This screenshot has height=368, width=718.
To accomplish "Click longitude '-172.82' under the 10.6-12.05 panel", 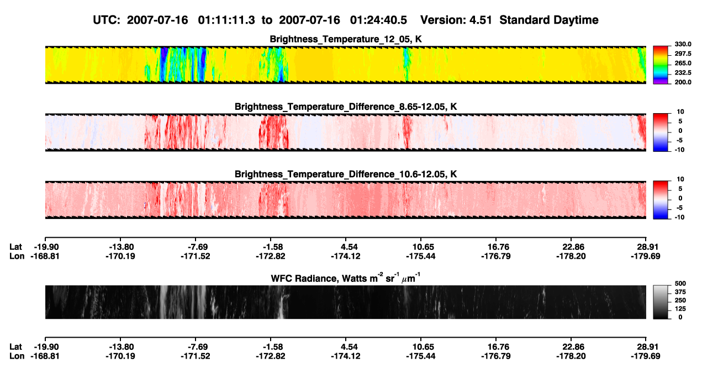I will 271,256.
